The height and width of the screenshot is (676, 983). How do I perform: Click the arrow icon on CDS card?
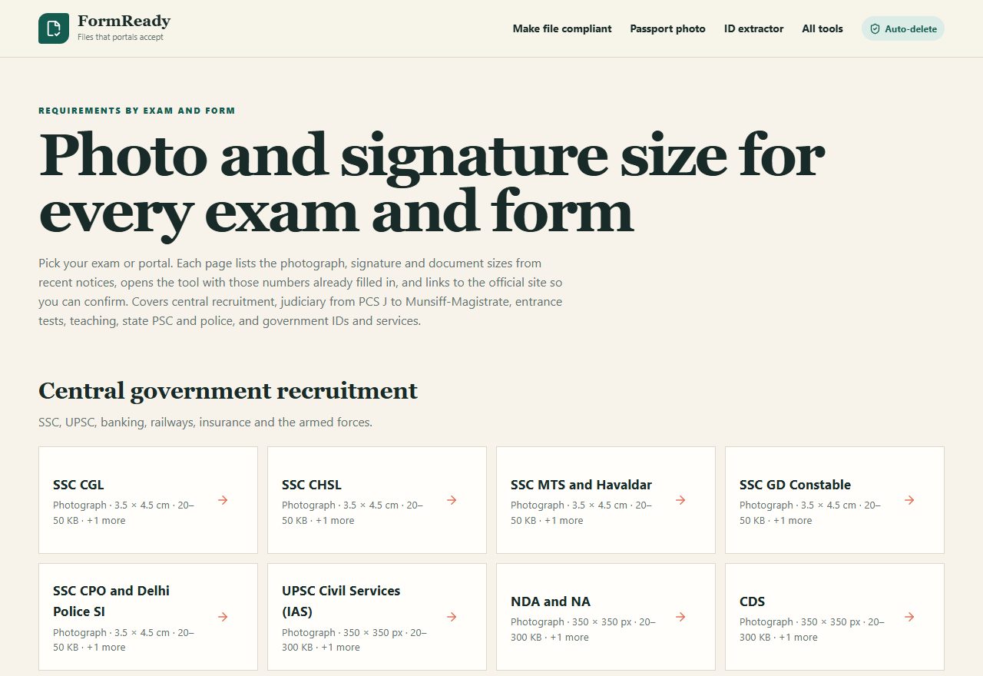pos(909,617)
